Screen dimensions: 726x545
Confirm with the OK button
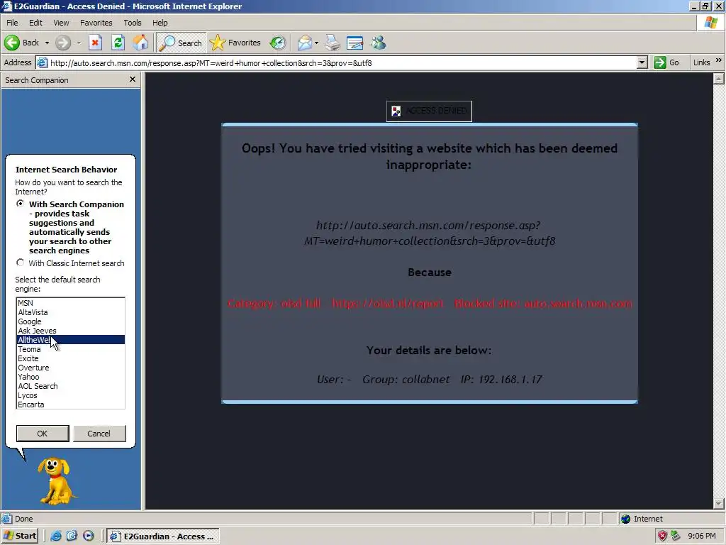(x=43, y=434)
